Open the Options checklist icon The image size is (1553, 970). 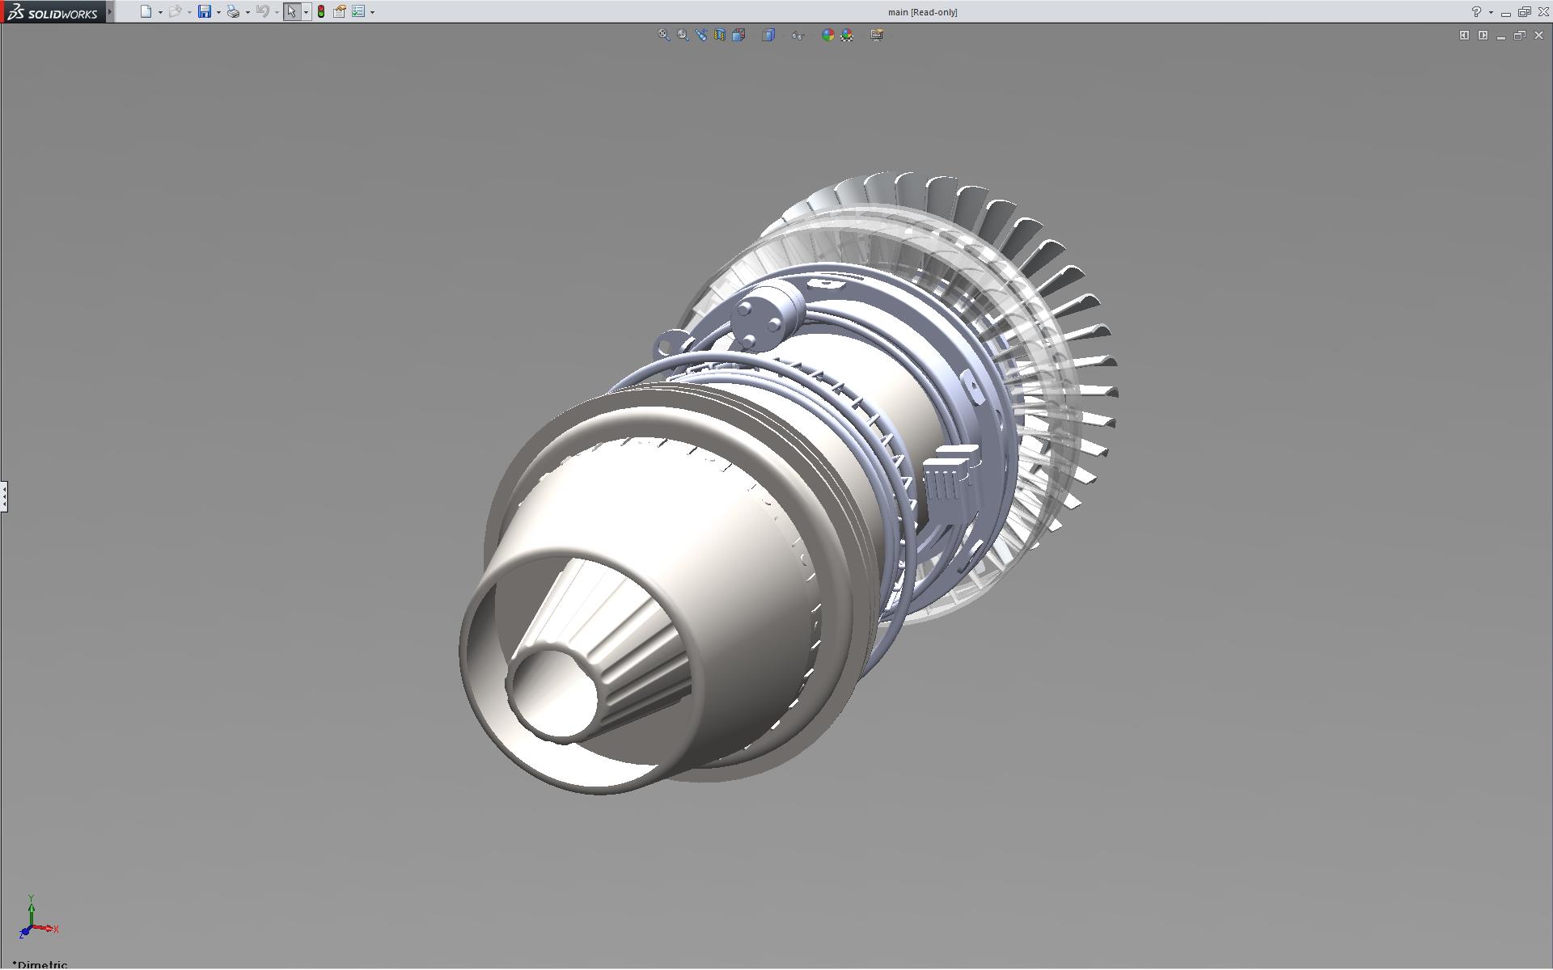pos(358,11)
